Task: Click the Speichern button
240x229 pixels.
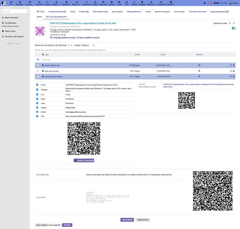Action: tap(127, 220)
